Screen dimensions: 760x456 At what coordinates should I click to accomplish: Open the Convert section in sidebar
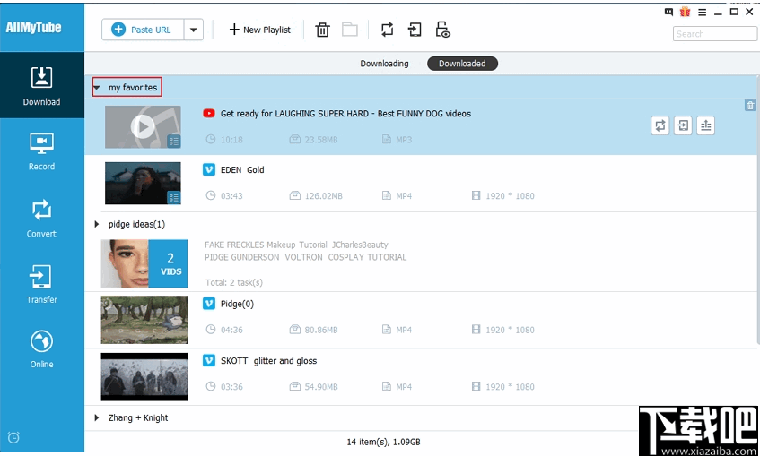point(41,219)
